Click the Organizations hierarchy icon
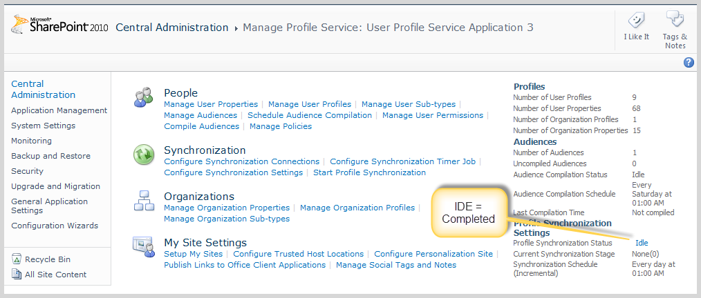Image resolution: width=701 pixels, height=298 pixels. (144, 201)
